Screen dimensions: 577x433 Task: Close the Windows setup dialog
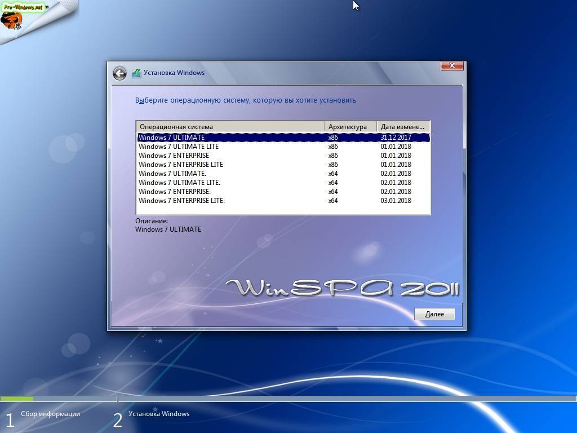pyautogui.click(x=452, y=65)
